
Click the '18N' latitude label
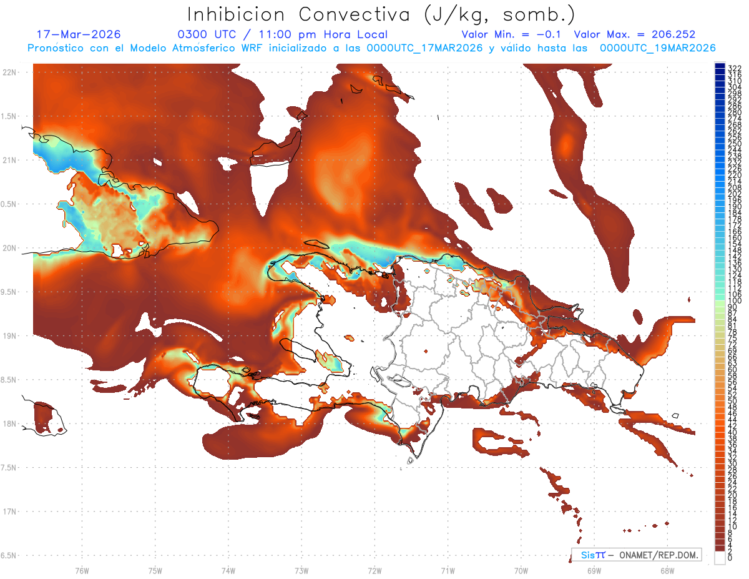10,423
